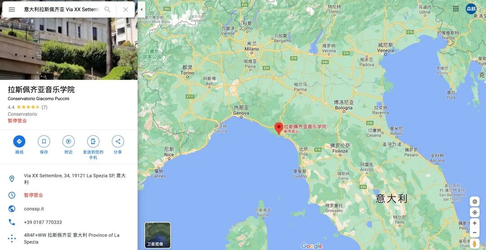Open the hamburger main menu
486x250 pixels.
pos(12,9)
